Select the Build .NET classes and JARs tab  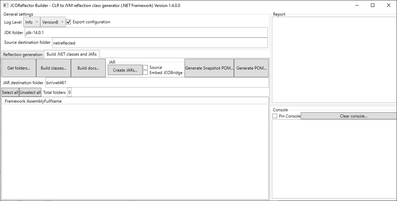point(72,54)
